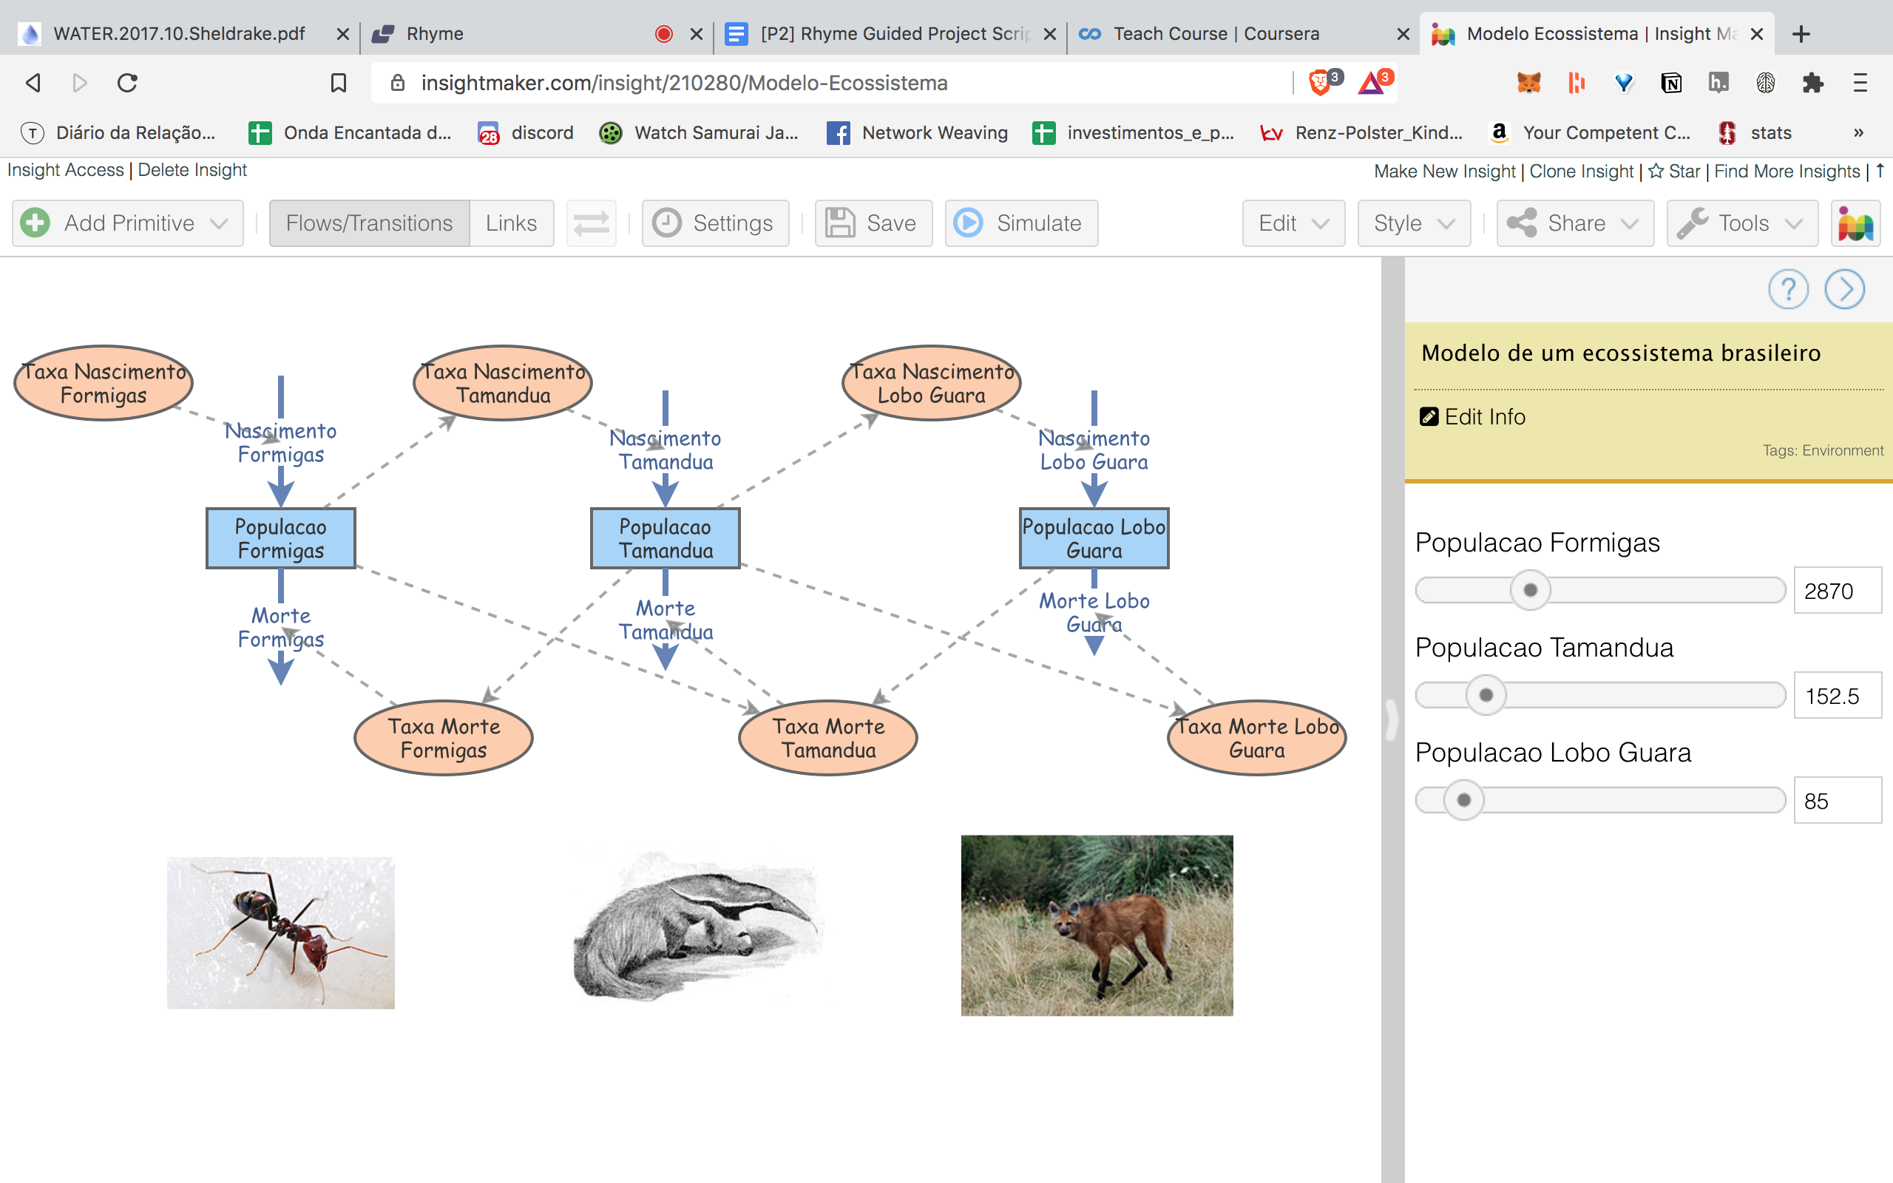Click the Clone Insight link
Screen dimensions: 1893x1183
point(1581,171)
